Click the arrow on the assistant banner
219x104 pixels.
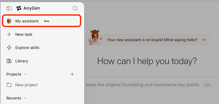click(x=203, y=40)
